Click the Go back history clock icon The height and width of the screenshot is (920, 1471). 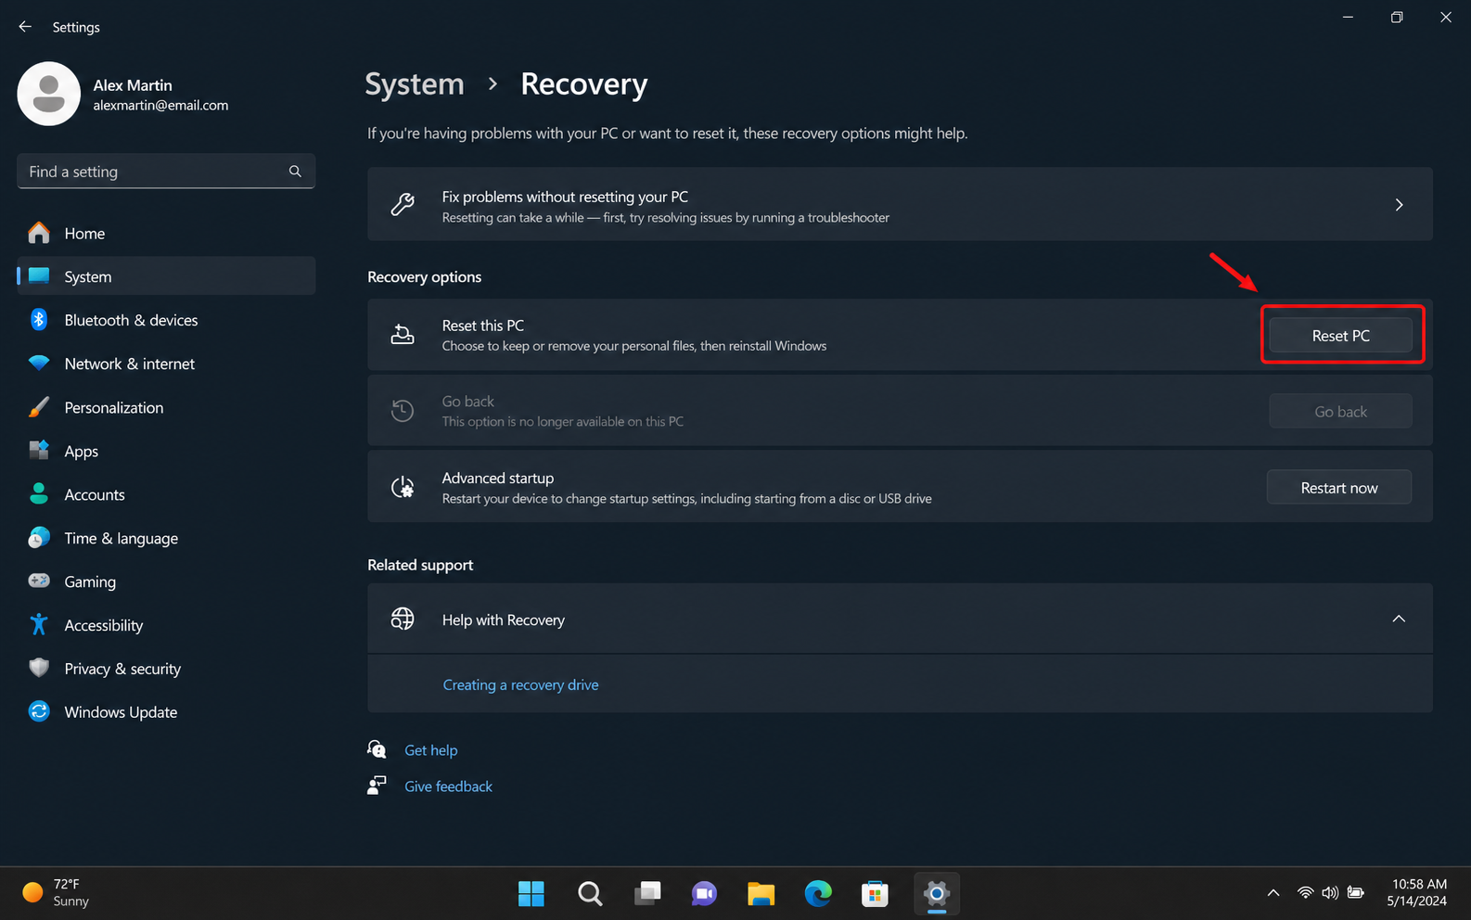click(x=403, y=411)
